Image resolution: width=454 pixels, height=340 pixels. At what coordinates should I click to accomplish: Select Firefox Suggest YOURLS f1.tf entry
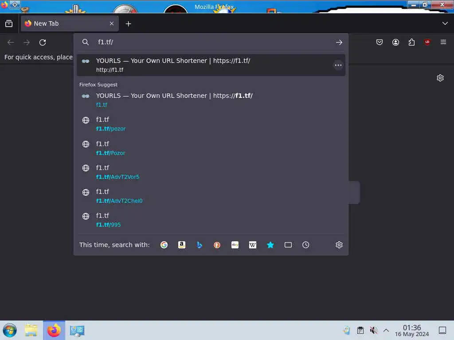coord(211,100)
